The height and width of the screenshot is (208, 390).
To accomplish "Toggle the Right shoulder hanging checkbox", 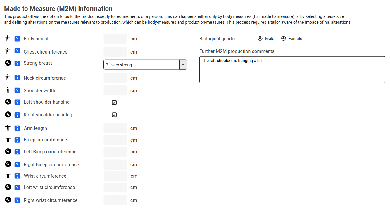I will (114, 115).
